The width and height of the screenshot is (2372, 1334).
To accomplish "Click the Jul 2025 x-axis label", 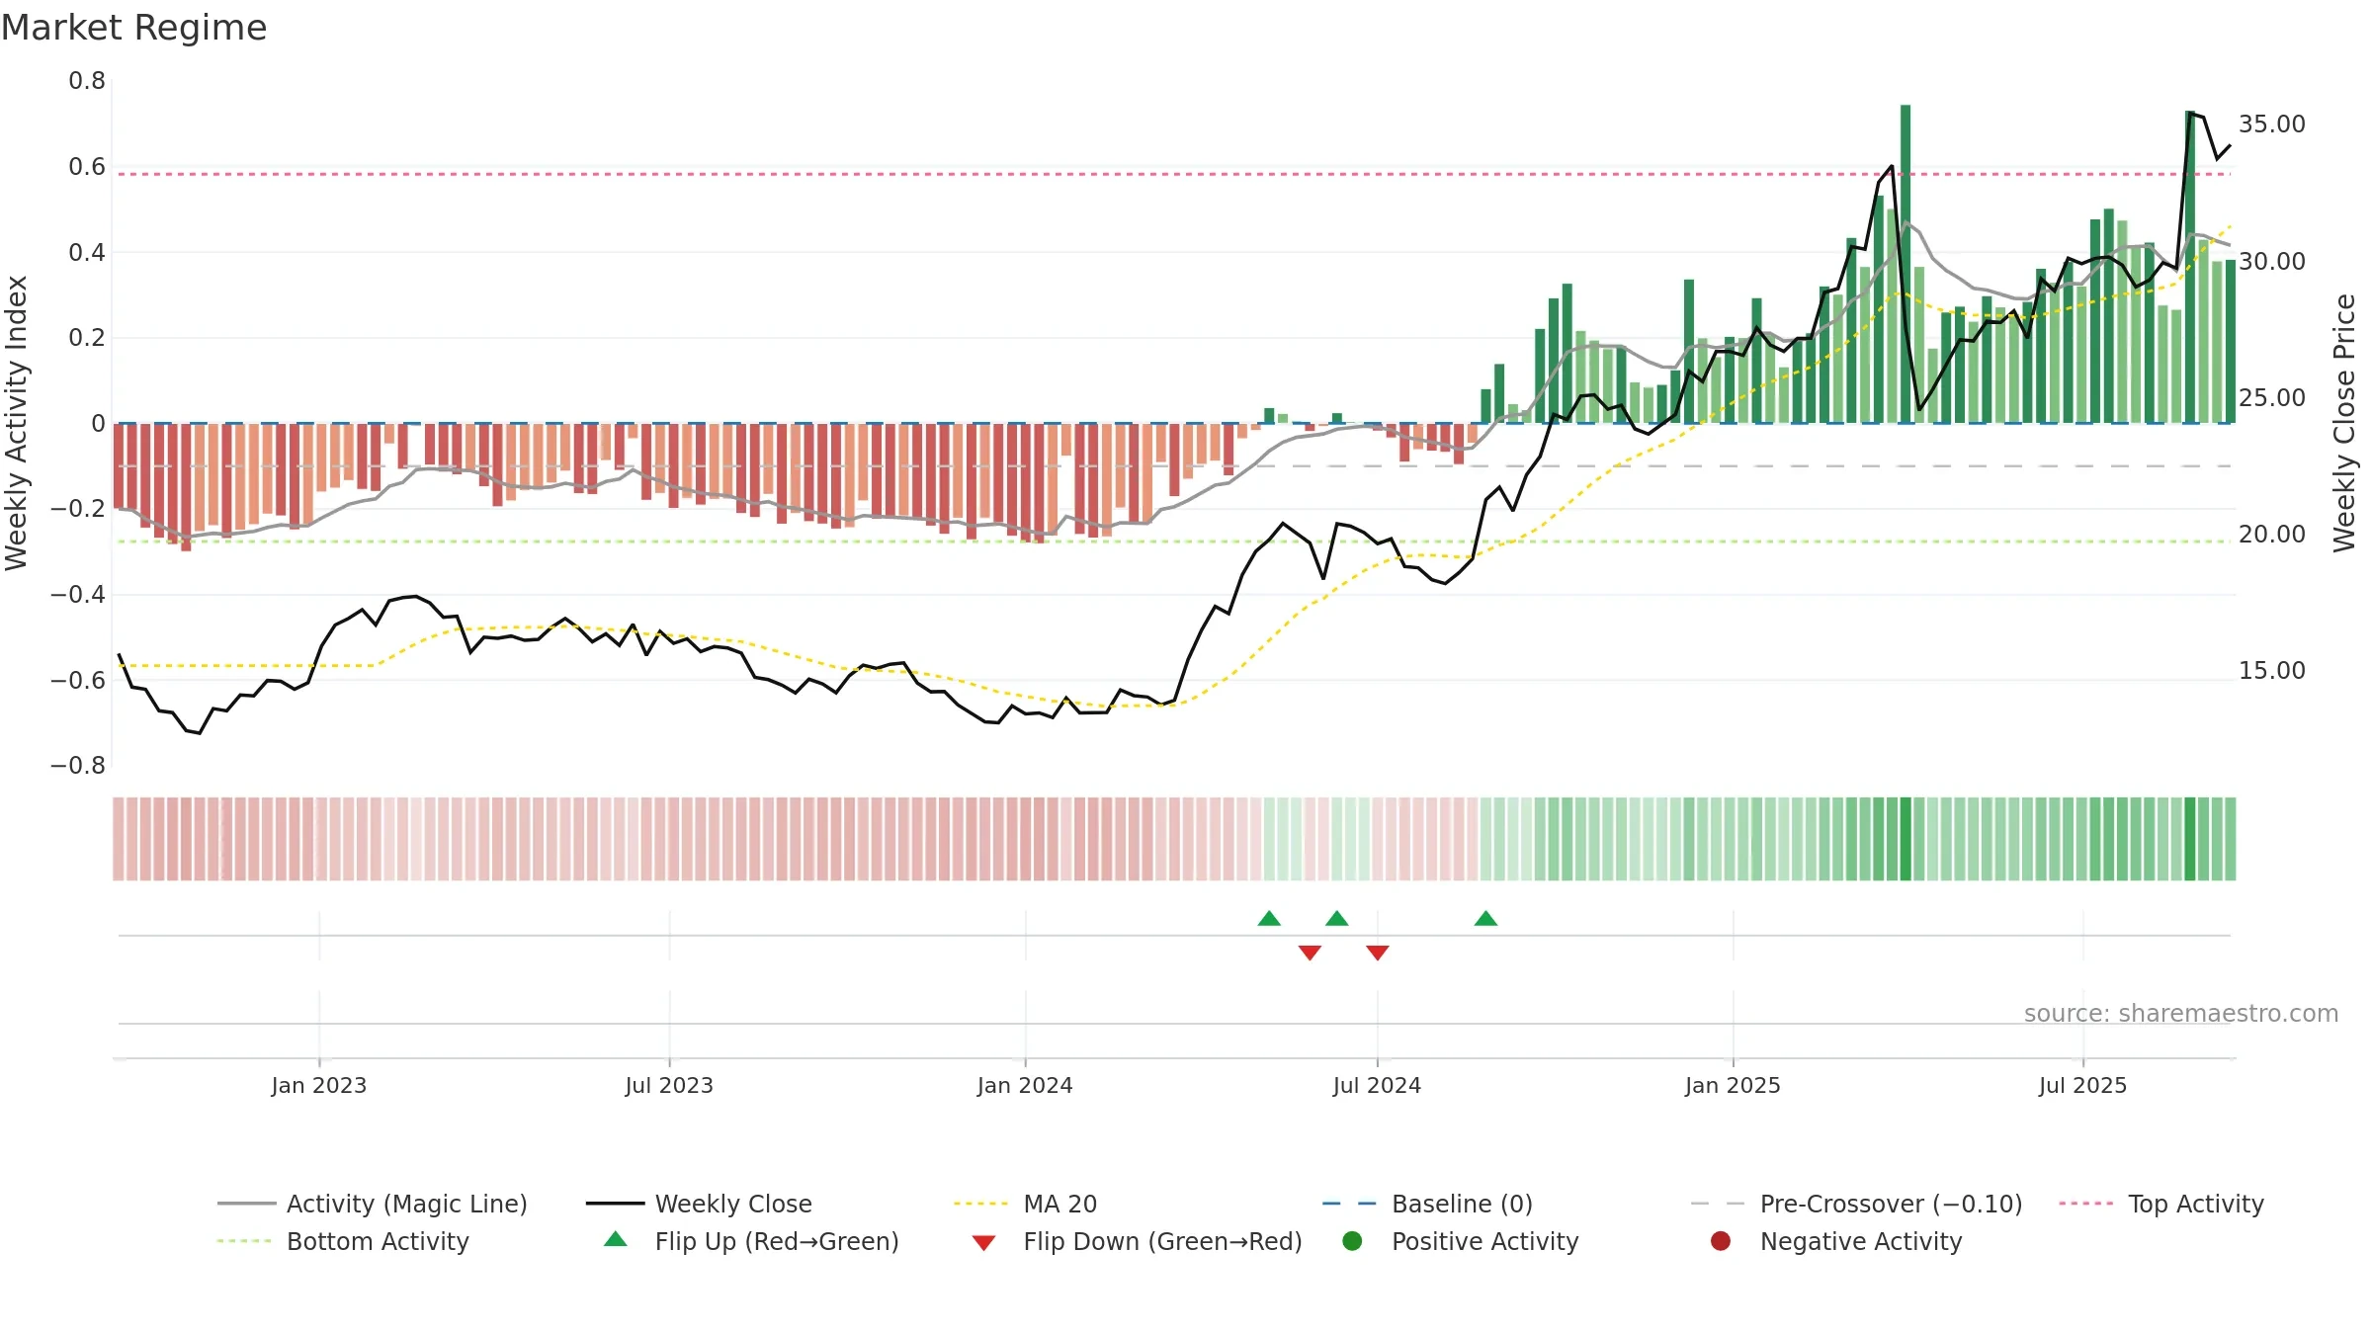I will click(x=2082, y=1086).
